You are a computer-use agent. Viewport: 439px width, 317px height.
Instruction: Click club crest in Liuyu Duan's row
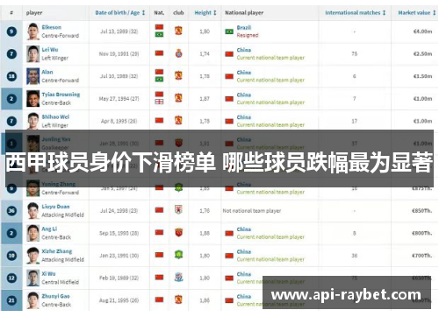tap(178, 210)
